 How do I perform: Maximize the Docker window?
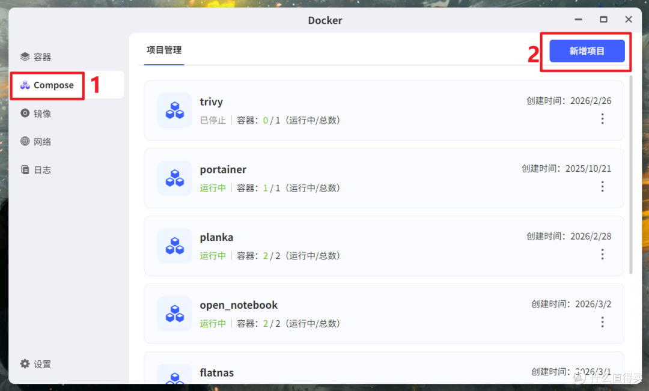603,19
